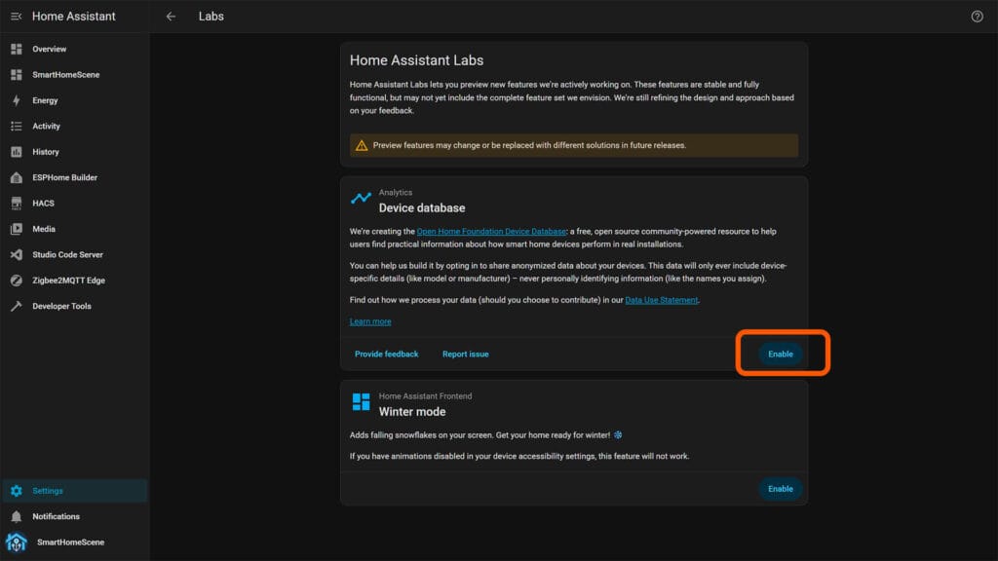998x561 pixels.
Task: Click the Home Assistant Frontend category label
Action: pyautogui.click(x=425, y=396)
